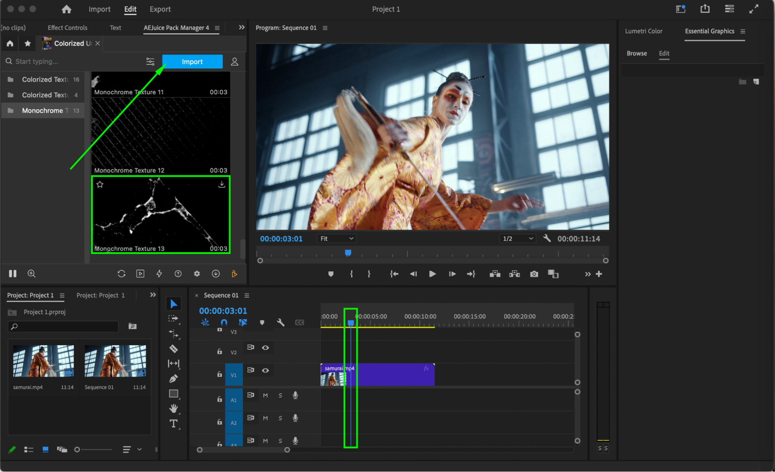Click the Add Marker icon in Program monitor
The height and width of the screenshot is (472, 775).
(x=331, y=274)
